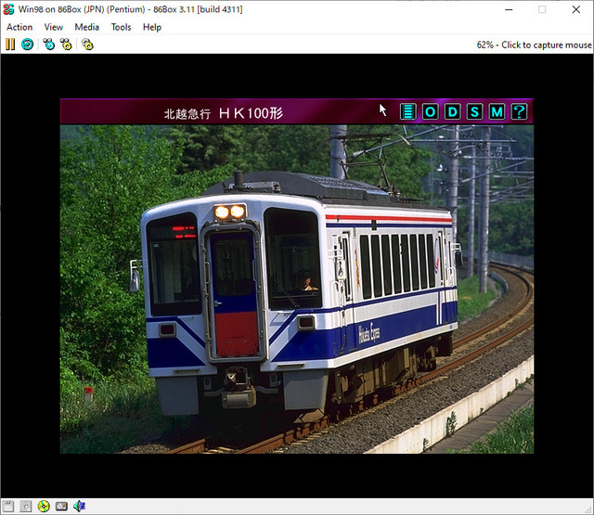Click the D button in the viewer header
Screen dimensions: 594x515
coord(452,111)
